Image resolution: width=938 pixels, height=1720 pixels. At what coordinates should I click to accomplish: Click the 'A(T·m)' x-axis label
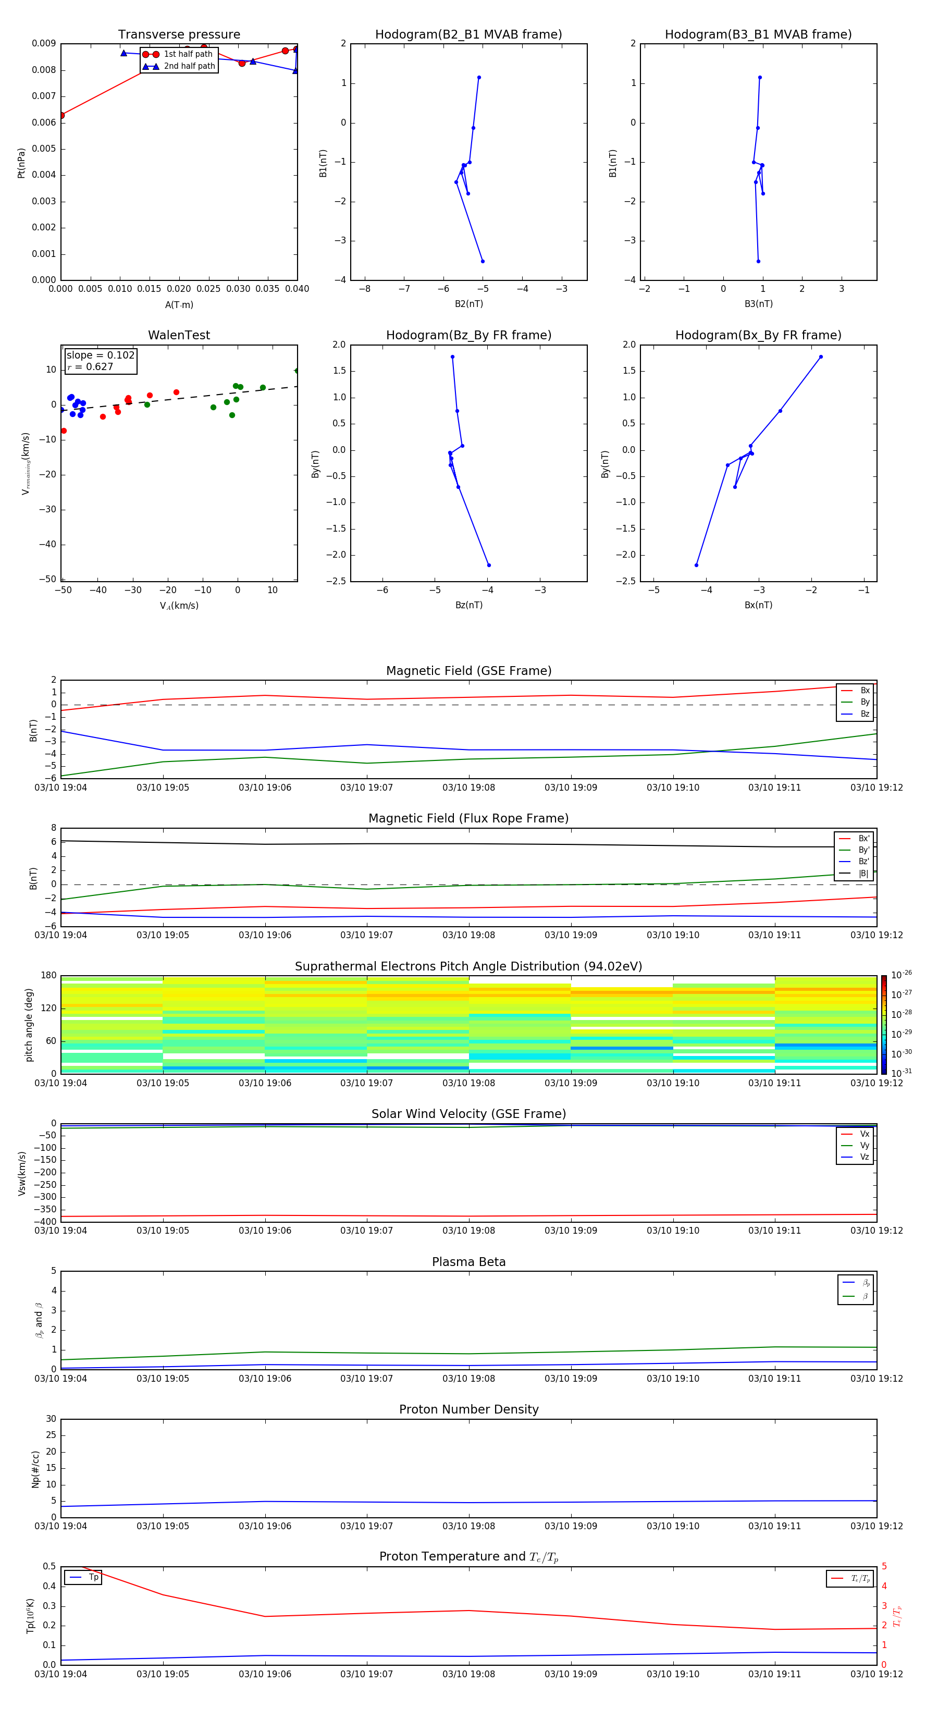click(179, 304)
